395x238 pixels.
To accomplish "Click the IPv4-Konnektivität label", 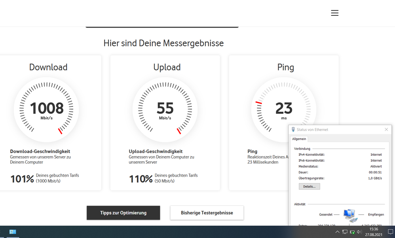I will (x=311, y=155).
